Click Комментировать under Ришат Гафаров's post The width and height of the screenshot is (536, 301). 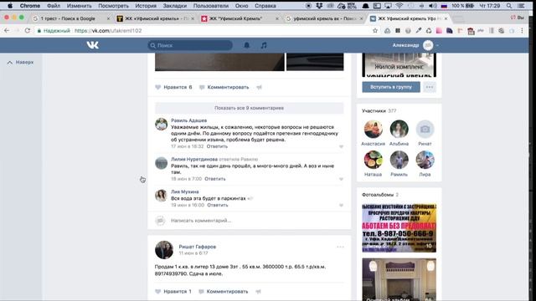[224, 292]
